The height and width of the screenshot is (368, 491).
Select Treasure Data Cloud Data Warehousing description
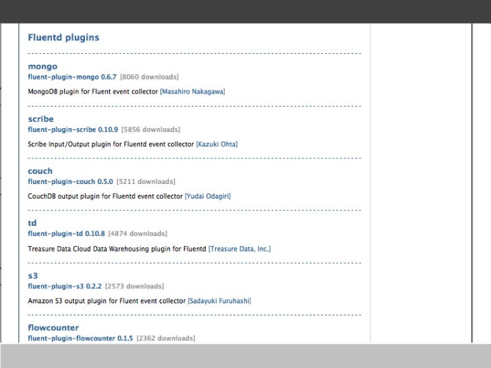pyautogui.click(x=117, y=249)
